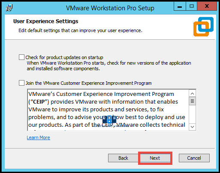Click the empty scrollbar track below the thumb

pos(192,114)
